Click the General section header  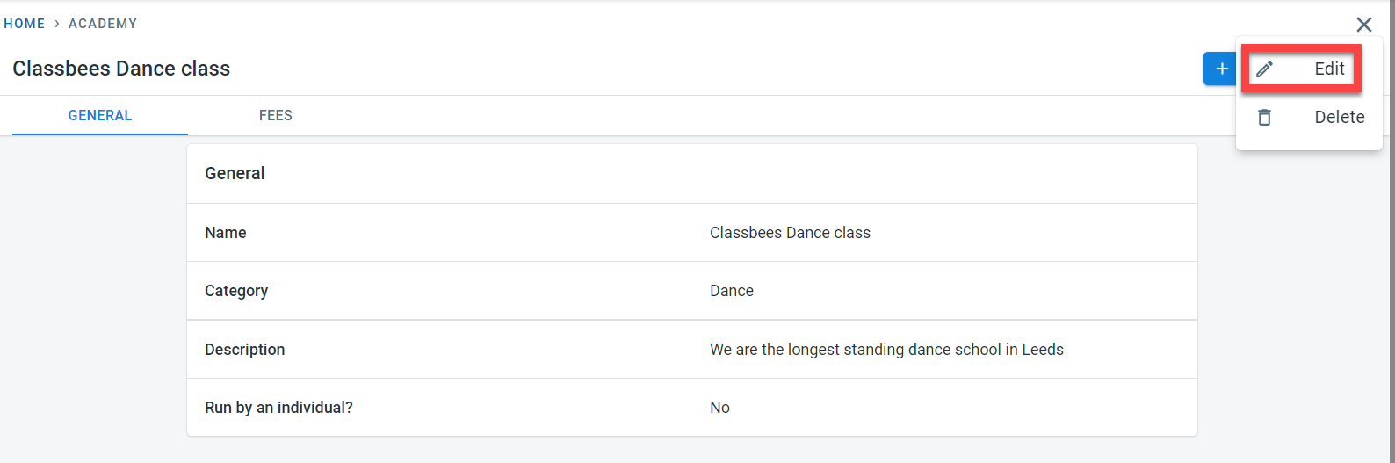click(x=235, y=173)
